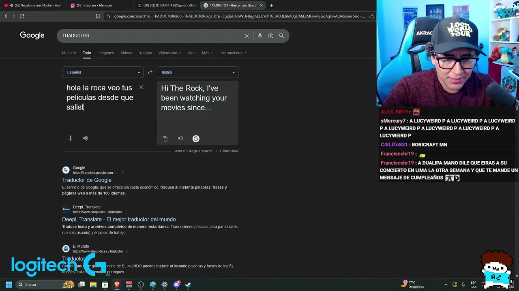Image resolution: width=519 pixels, height=291 pixels.
Task: Open Task View on the taskbar
Action: click(x=81, y=285)
